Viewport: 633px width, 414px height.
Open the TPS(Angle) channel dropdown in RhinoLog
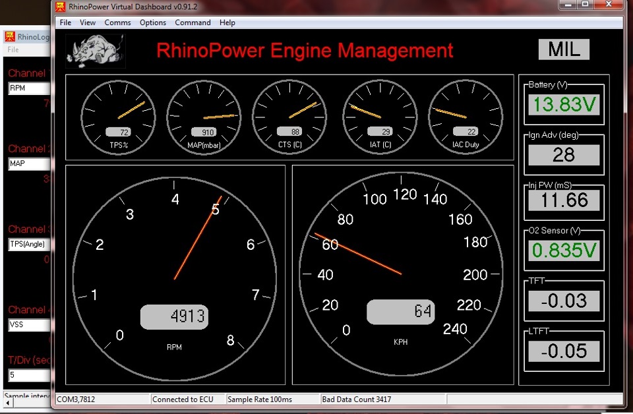29,244
